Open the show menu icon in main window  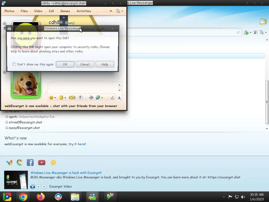[x=262, y=32]
